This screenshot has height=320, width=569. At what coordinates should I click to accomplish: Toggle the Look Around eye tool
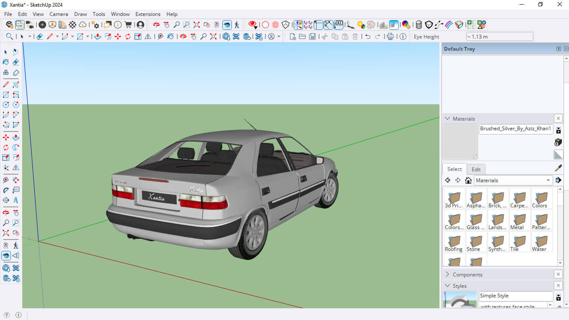pyautogui.click(x=227, y=25)
